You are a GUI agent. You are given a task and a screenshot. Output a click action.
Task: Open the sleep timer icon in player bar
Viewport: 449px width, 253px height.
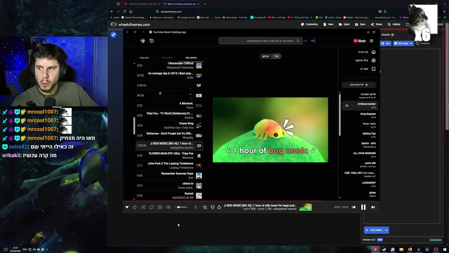(x=135, y=207)
